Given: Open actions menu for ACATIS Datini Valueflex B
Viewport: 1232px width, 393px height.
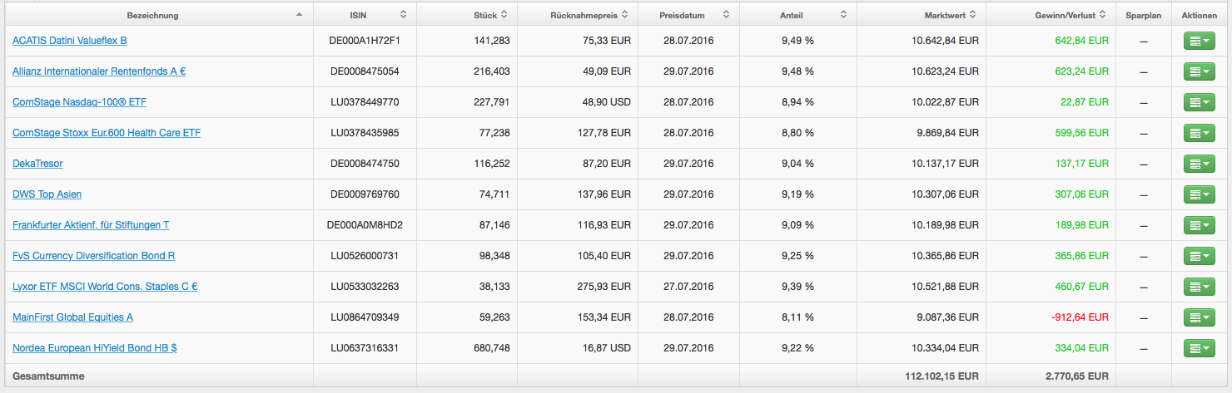Looking at the screenshot, I should pyautogui.click(x=1199, y=41).
